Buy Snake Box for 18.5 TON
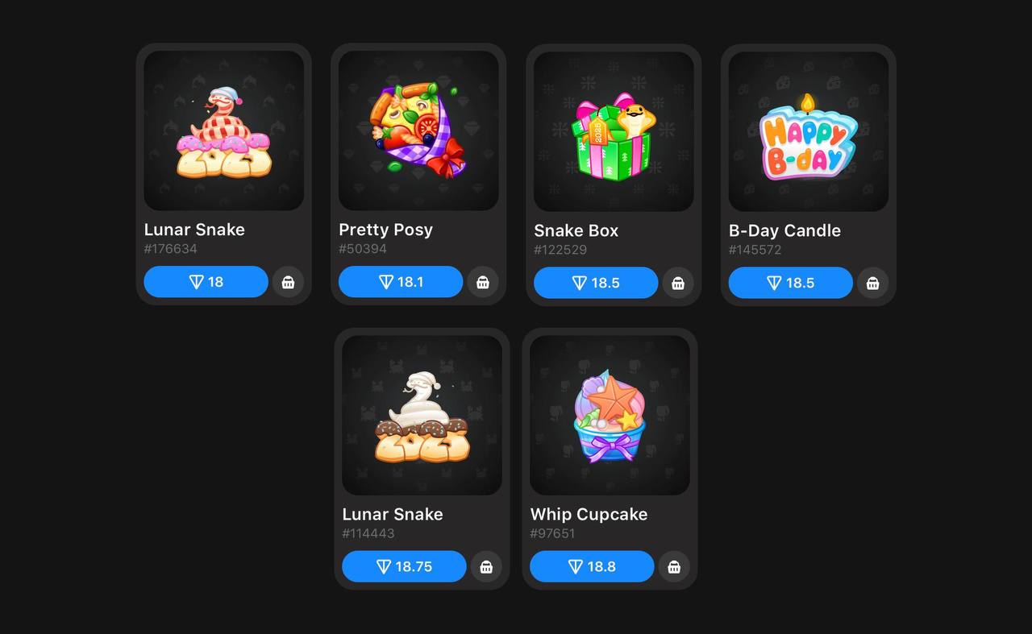This screenshot has height=634, width=1032. click(596, 283)
